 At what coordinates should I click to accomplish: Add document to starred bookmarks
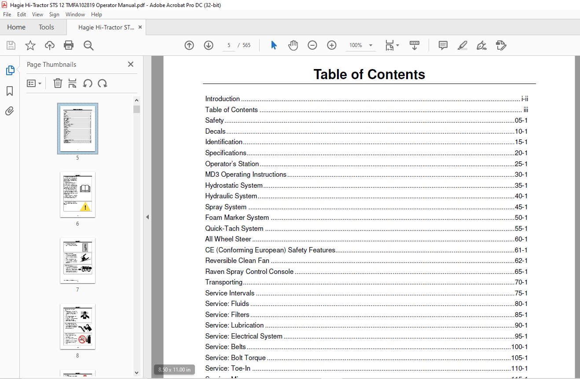click(30, 45)
